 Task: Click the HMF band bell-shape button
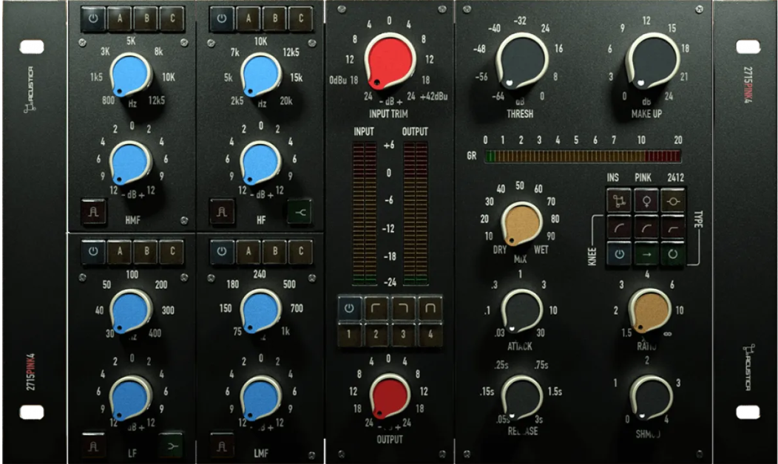pos(92,211)
